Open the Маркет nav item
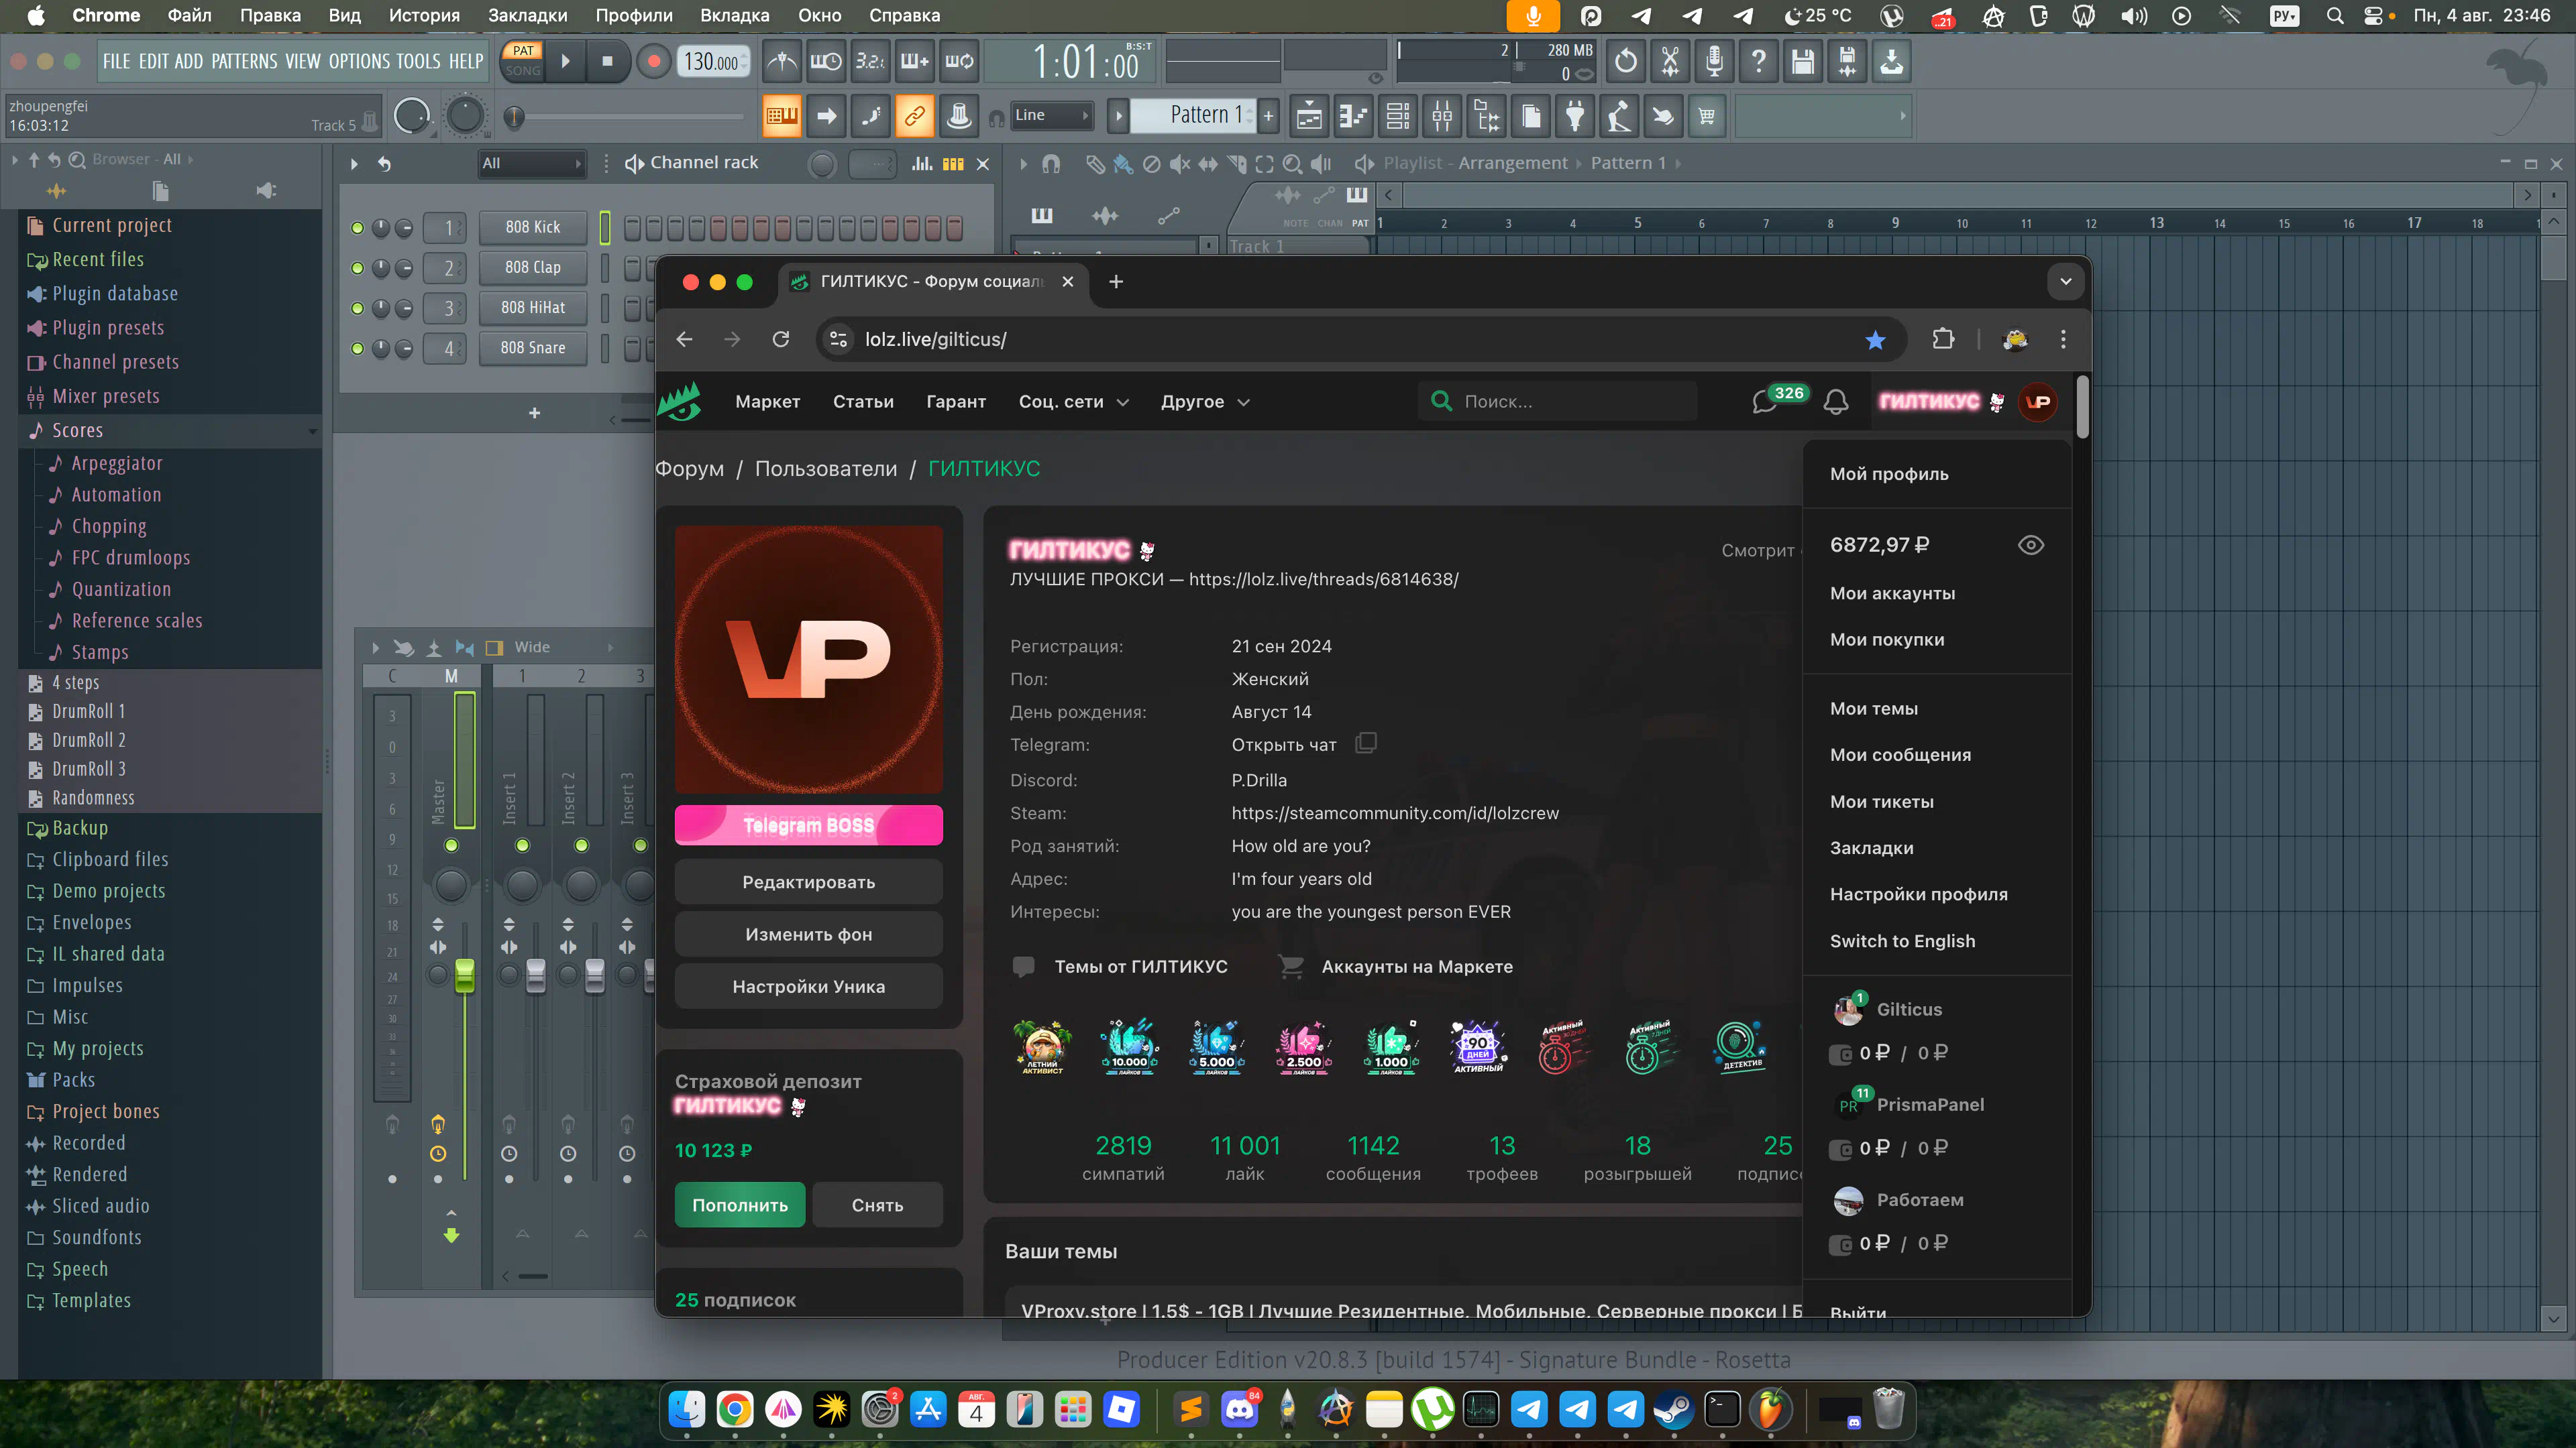Viewport: 2576px width, 1448px height. pyautogui.click(x=767, y=402)
